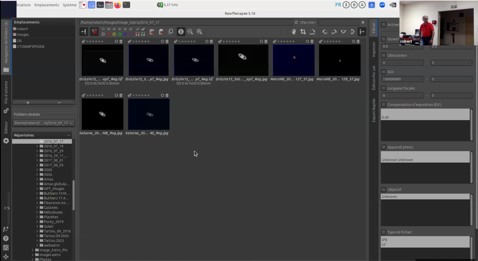Open the Emplacements menu in top panel

coord(47,5)
